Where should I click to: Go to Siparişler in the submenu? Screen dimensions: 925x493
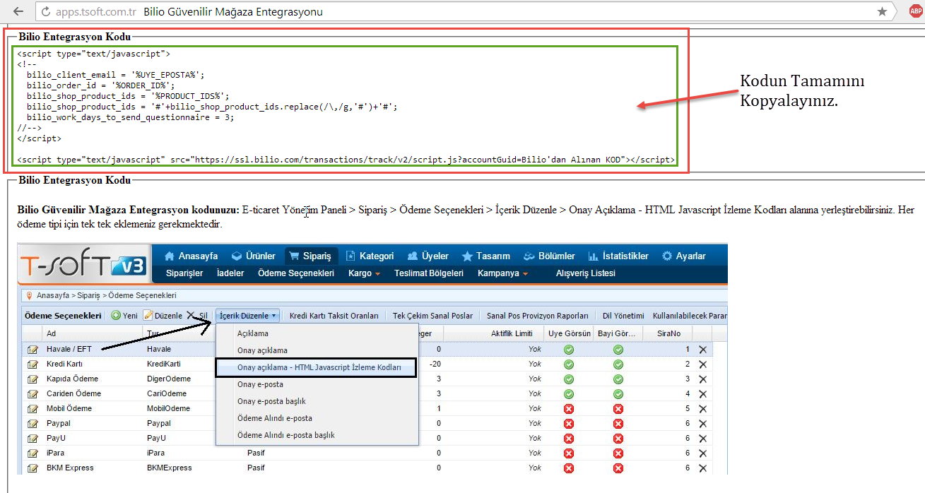pyautogui.click(x=184, y=273)
